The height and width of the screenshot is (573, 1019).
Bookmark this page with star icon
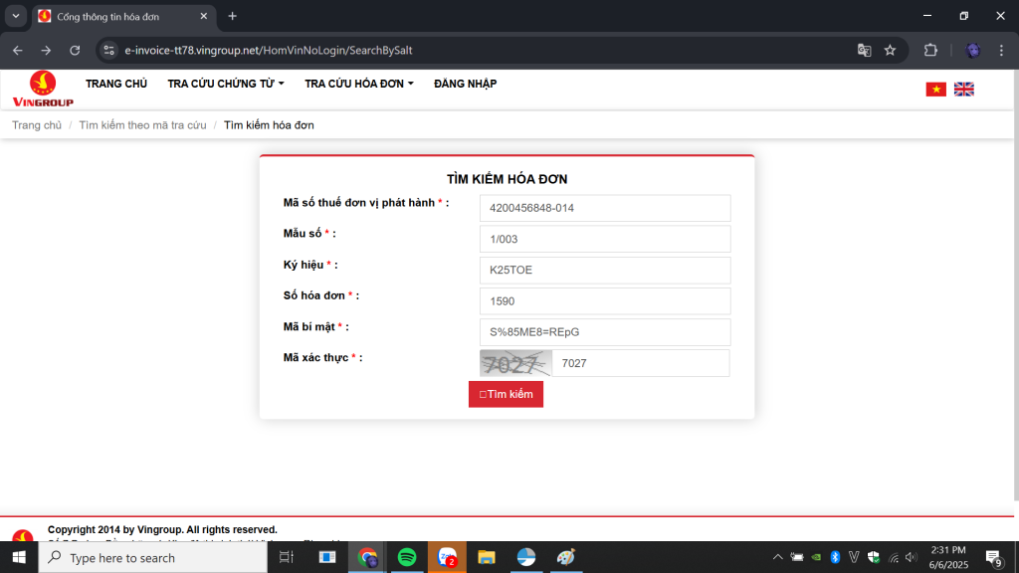[x=891, y=50]
